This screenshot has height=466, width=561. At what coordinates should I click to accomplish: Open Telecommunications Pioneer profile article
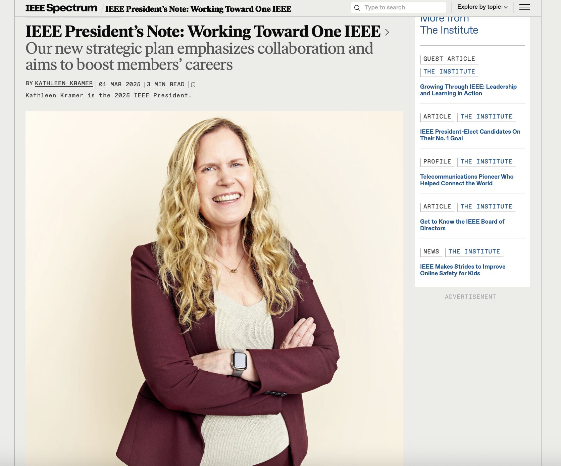click(467, 180)
